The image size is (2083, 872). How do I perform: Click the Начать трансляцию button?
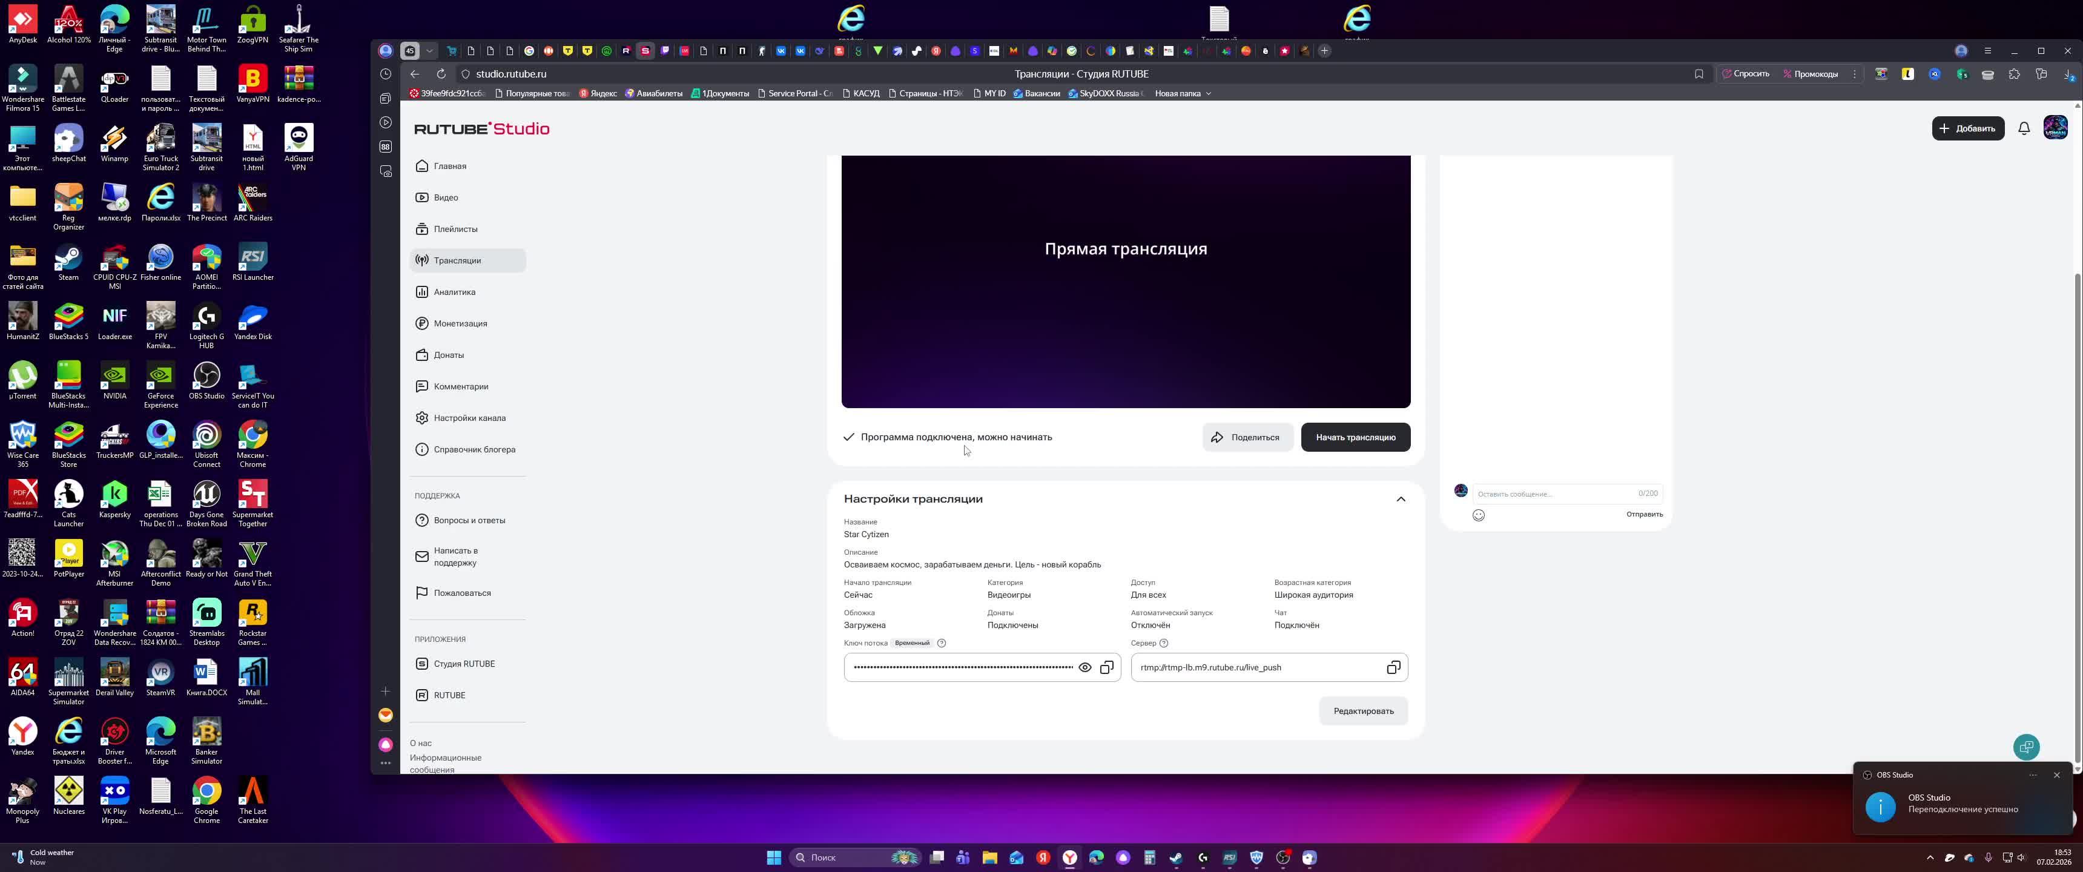coord(1355,438)
